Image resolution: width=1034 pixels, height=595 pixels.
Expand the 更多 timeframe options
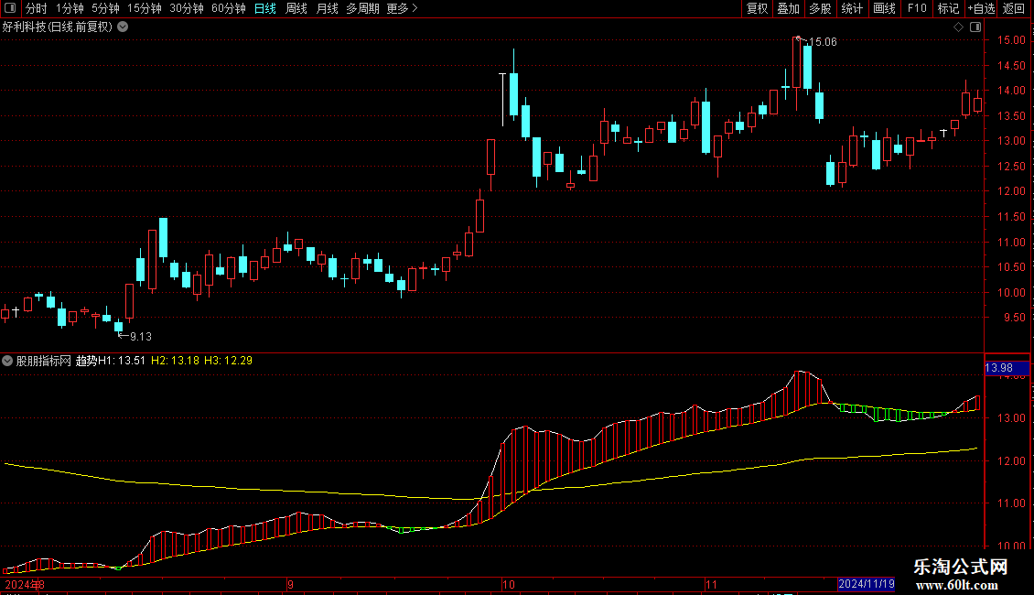pyautogui.click(x=402, y=8)
